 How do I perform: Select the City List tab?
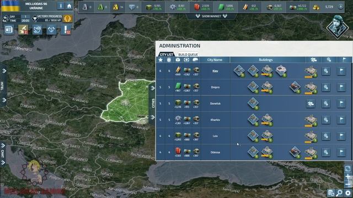(x=167, y=54)
